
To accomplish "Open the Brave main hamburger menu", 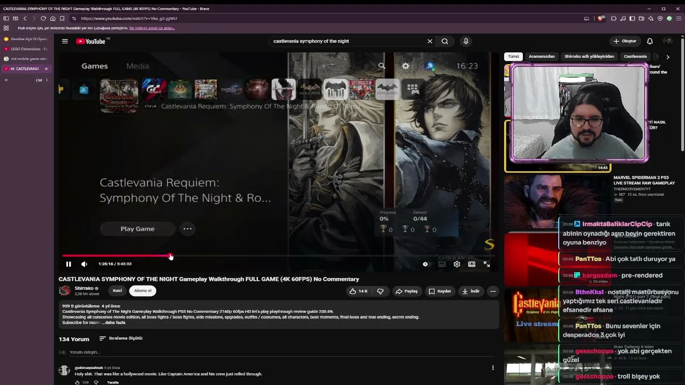I will 679,18.
